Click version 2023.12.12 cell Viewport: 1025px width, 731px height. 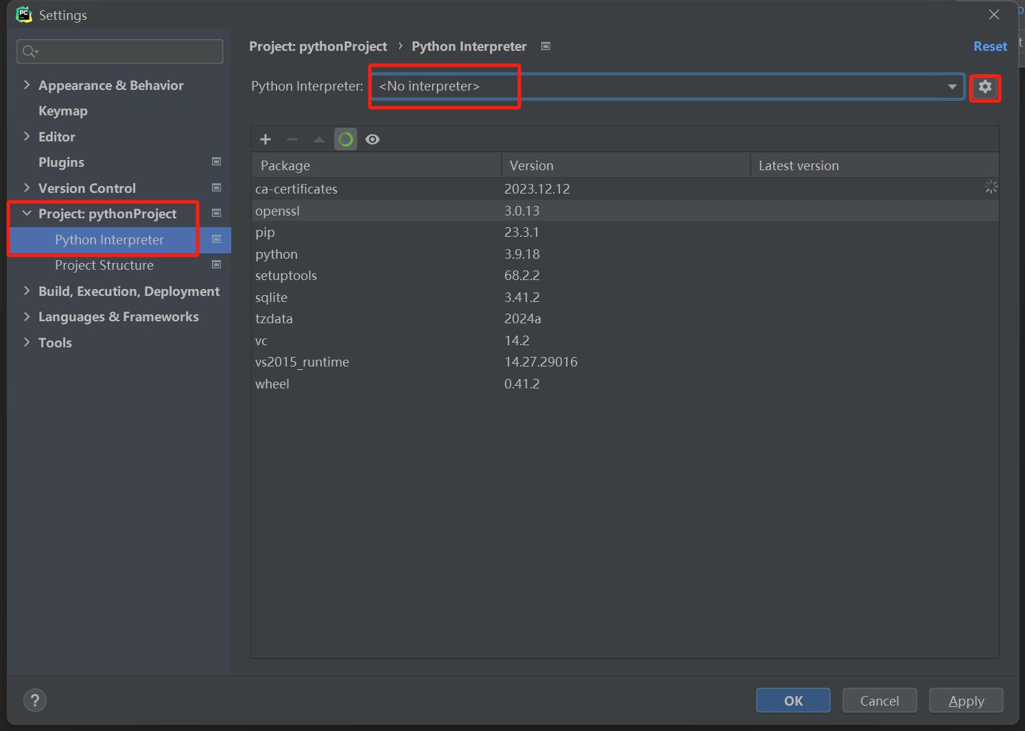point(537,189)
